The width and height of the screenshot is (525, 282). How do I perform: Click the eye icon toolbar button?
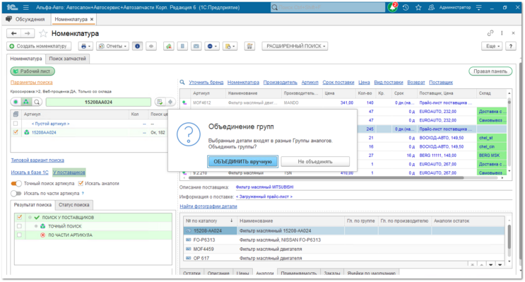[x=151, y=46]
